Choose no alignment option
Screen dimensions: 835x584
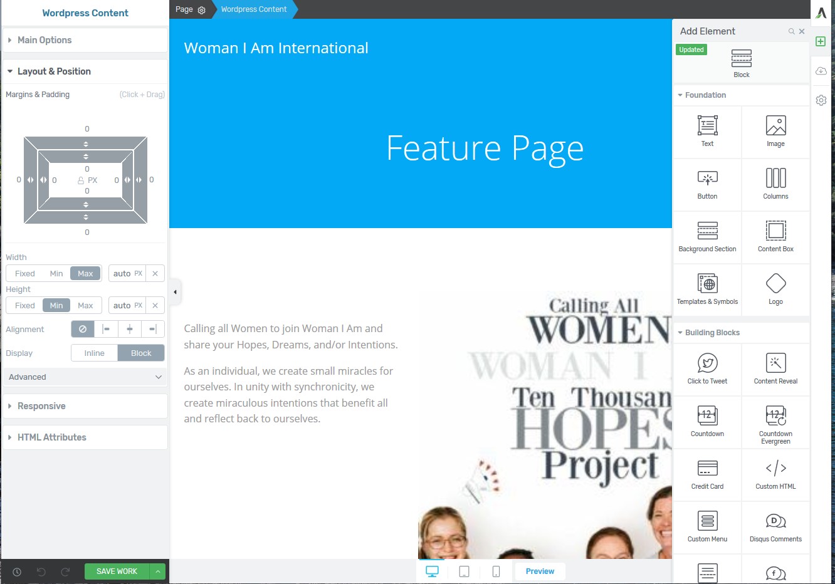83,329
